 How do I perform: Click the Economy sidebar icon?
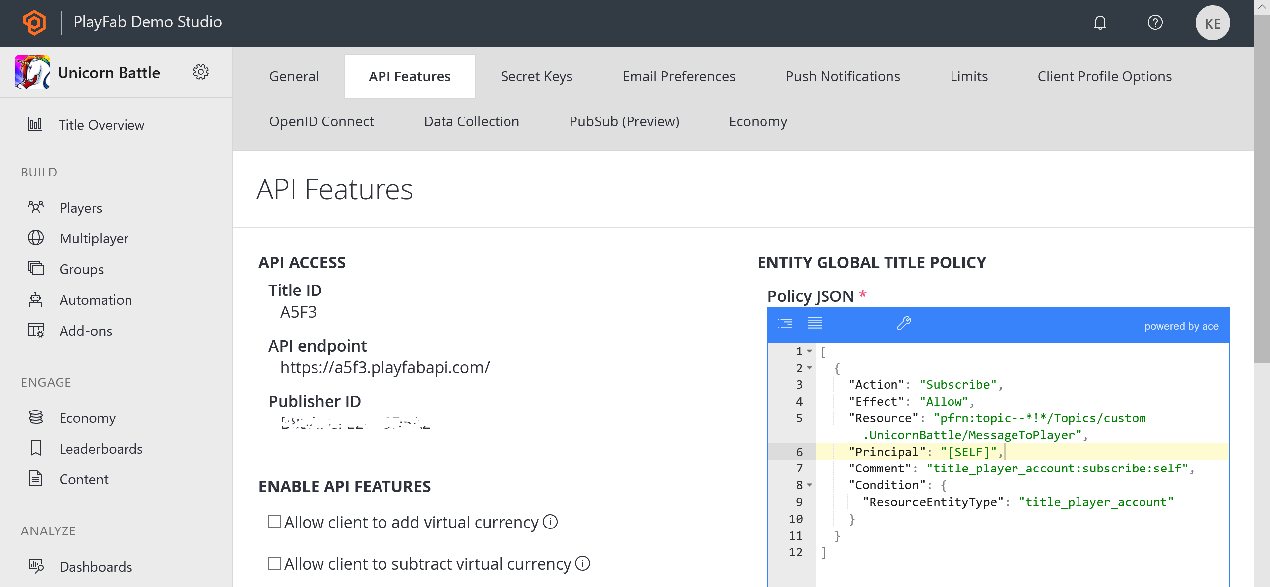point(36,417)
